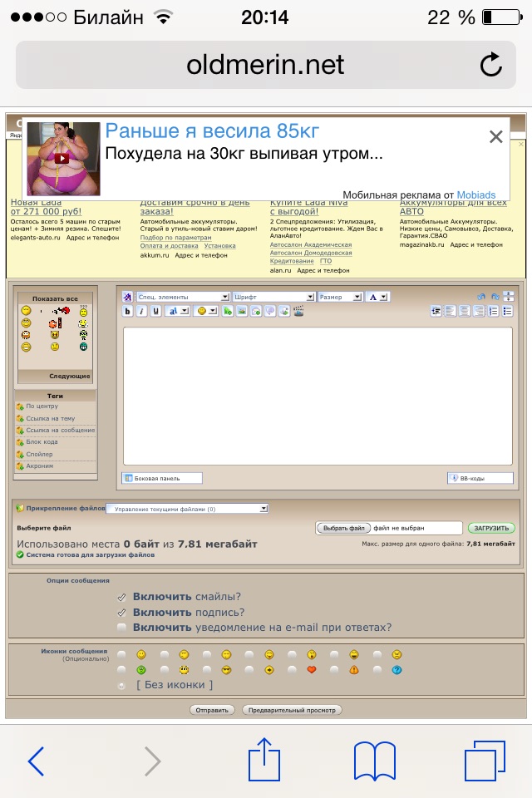Open the weight-loss ad thumbnail image
Viewport: 532px width, 798px height.
(64, 159)
